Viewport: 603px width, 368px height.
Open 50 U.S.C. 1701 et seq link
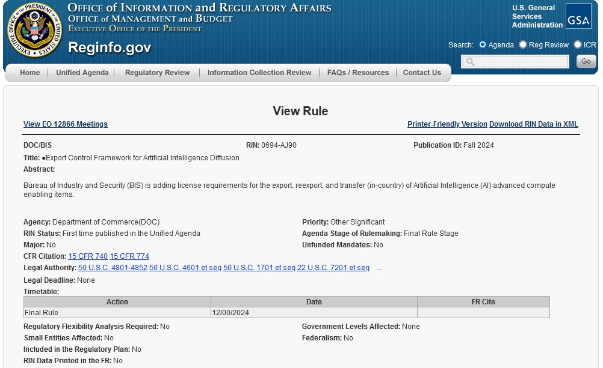[x=259, y=268]
